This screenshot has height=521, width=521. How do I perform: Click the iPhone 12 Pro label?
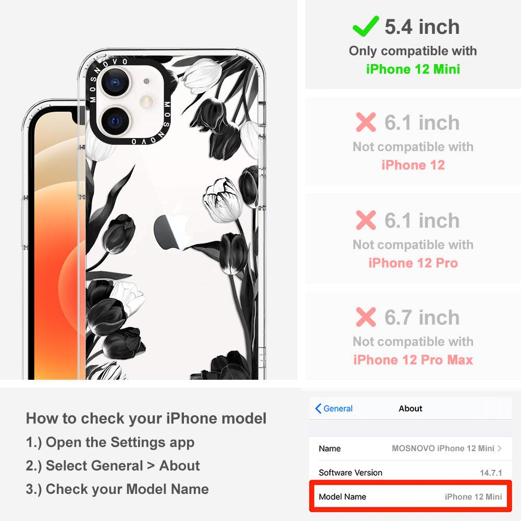(413, 263)
